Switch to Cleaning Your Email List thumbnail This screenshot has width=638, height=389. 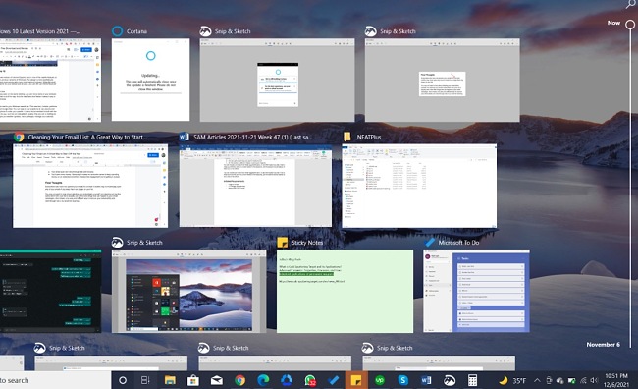click(x=90, y=186)
